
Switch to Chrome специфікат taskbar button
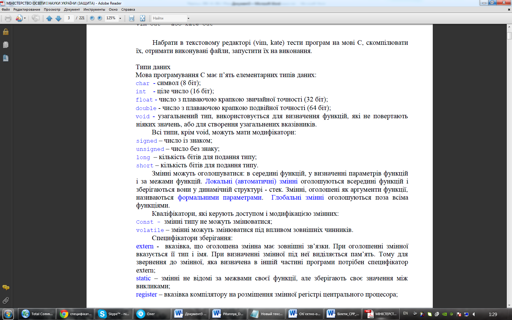pos(75,314)
